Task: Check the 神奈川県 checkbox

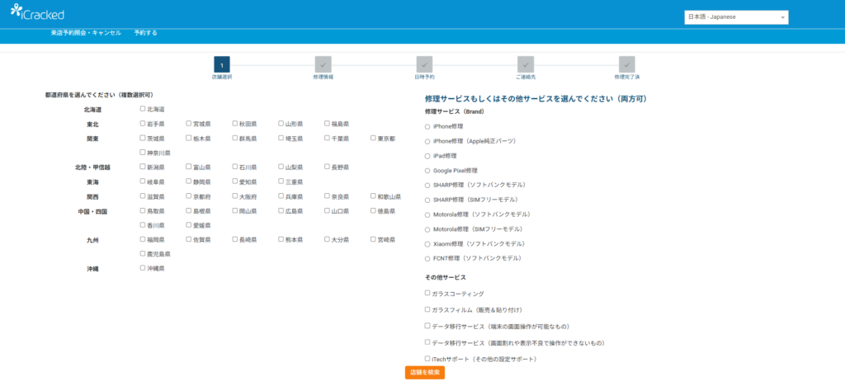Action: tap(143, 153)
